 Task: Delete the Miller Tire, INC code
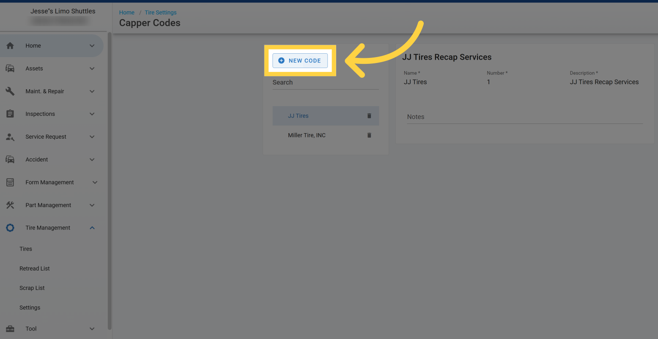pyautogui.click(x=369, y=135)
